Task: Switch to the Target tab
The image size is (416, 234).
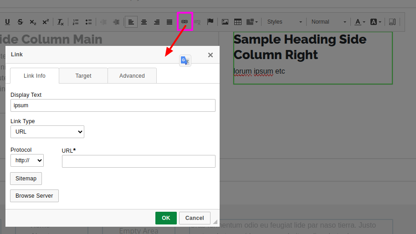Action: pyautogui.click(x=83, y=76)
